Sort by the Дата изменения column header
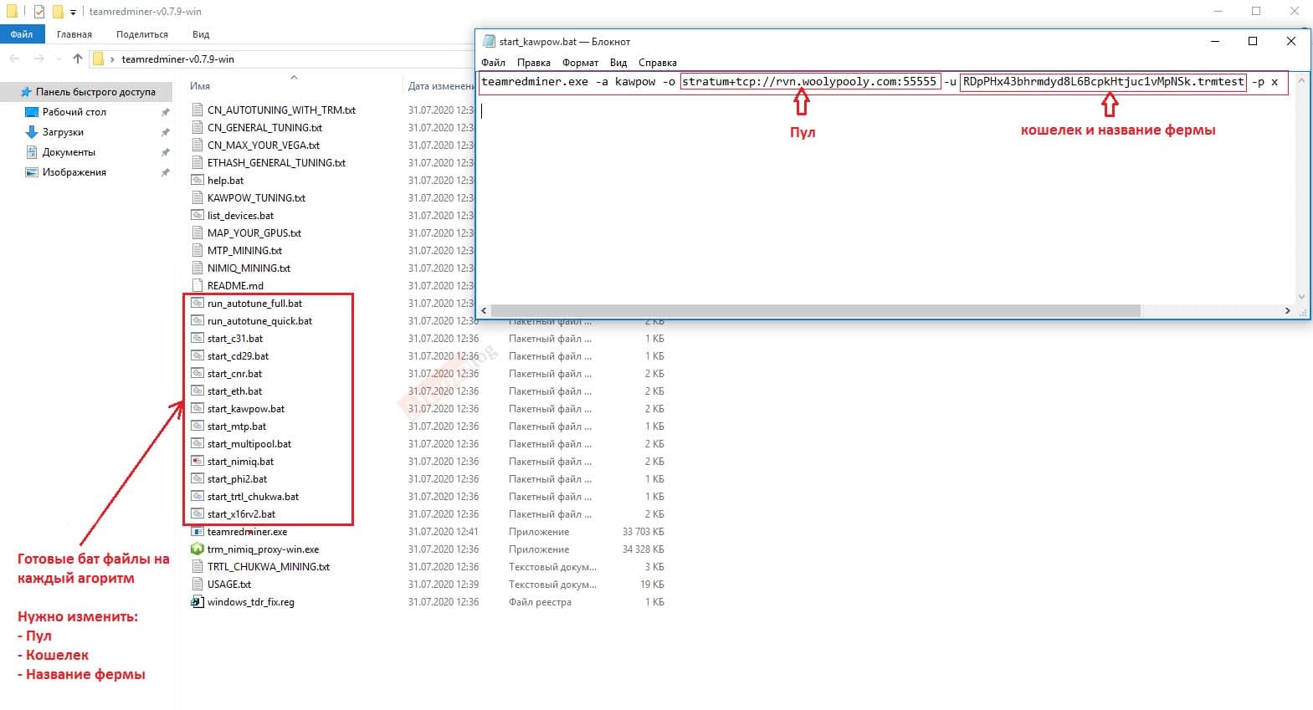 click(x=441, y=86)
